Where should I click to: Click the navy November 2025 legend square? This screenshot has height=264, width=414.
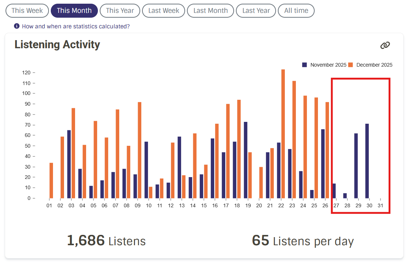(304, 65)
